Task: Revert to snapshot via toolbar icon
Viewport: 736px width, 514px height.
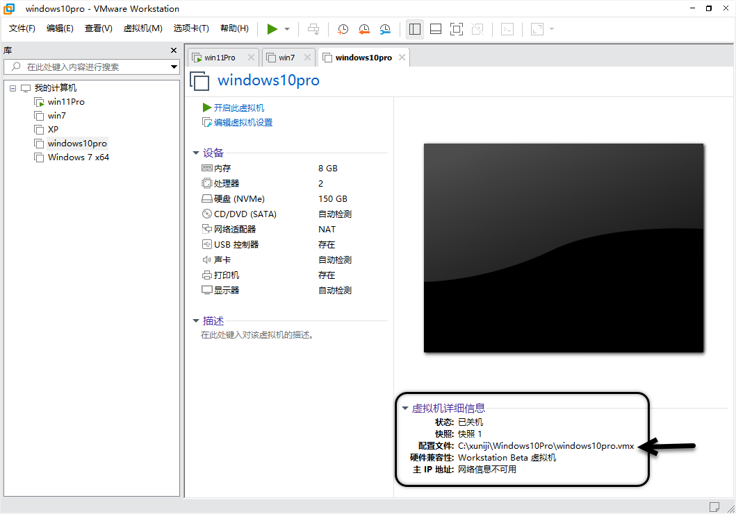Action: click(364, 29)
